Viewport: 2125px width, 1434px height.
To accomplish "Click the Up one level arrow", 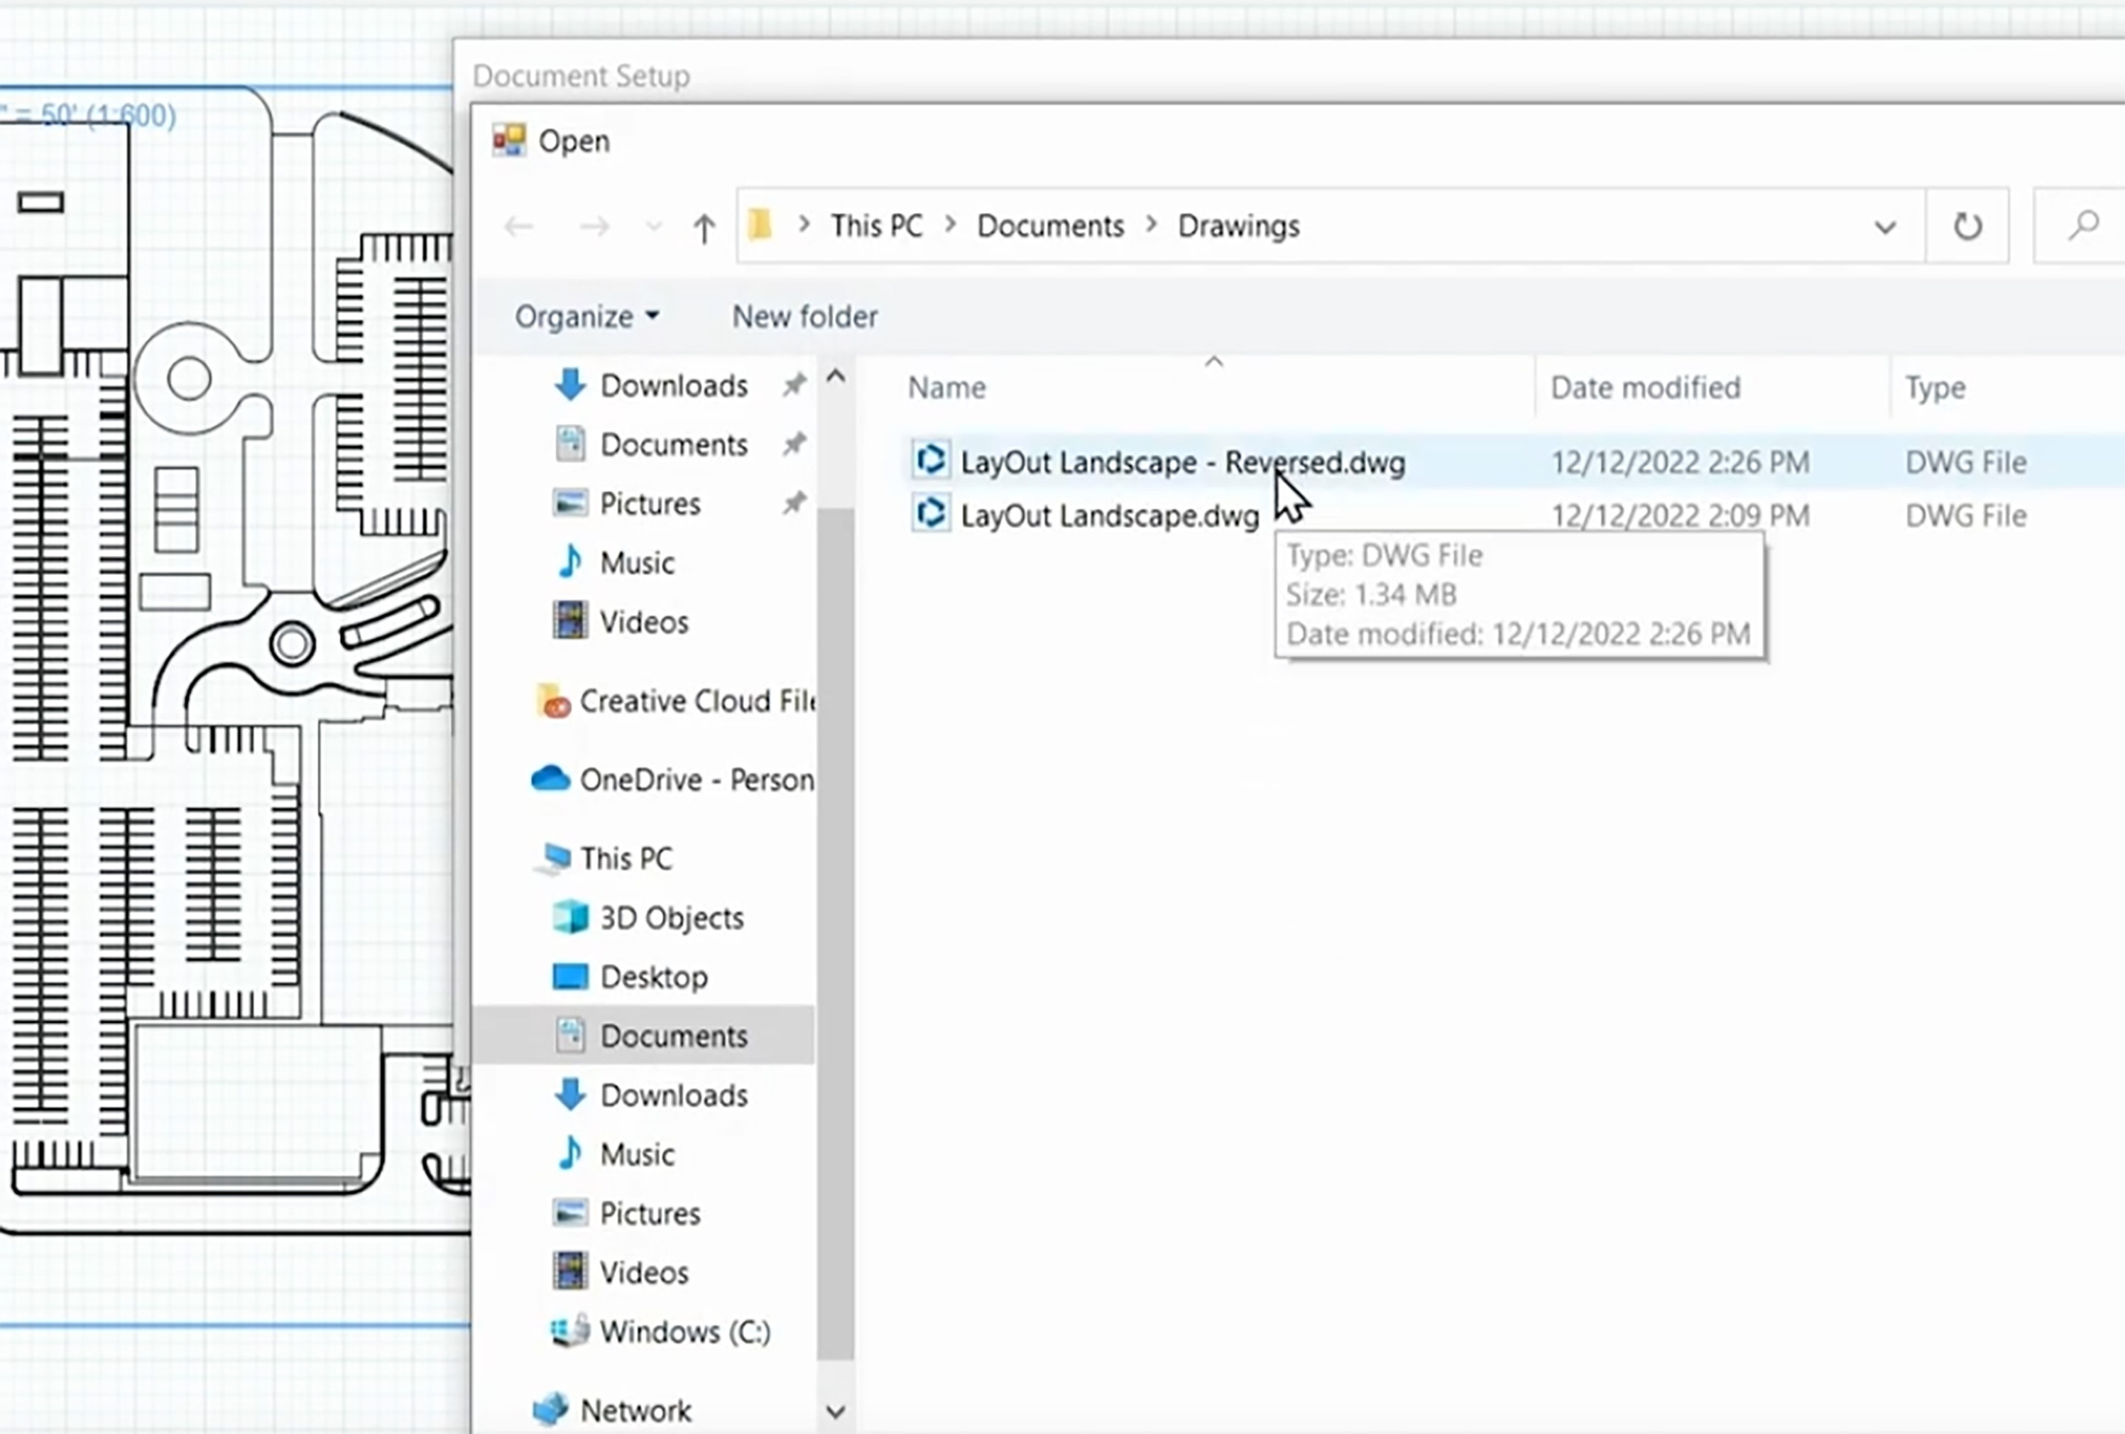I will coord(703,226).
